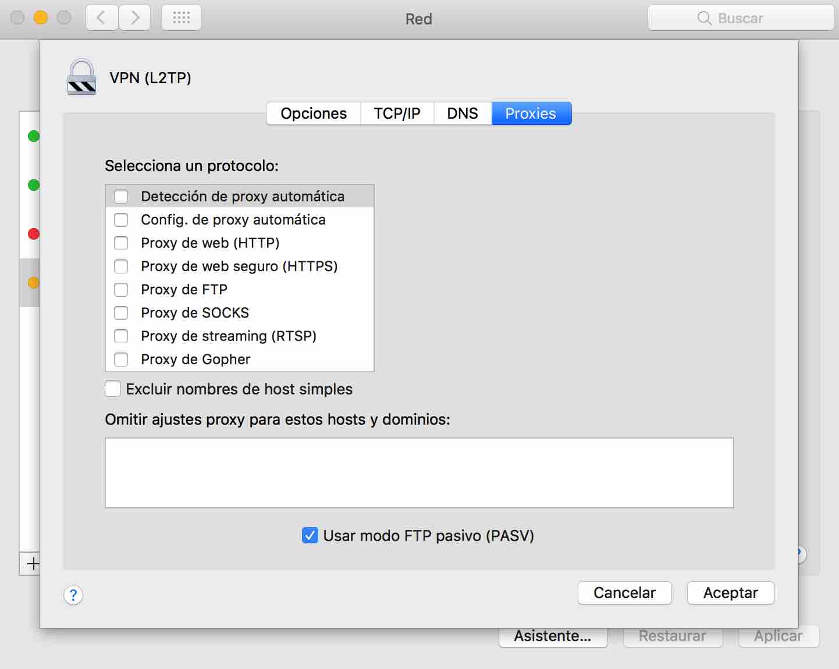Screen dimensions: 839x669
Task: Click the bypass hosts and domains text area
Action: click(419, 473)
